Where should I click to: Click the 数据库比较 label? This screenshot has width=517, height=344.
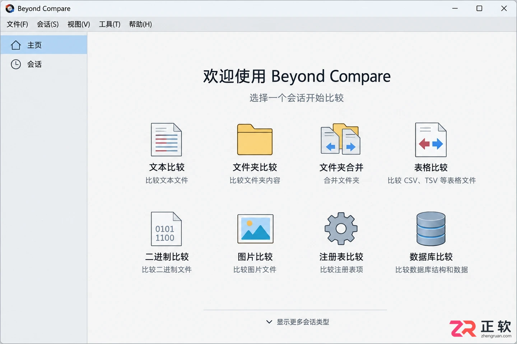(x=431, y=257)
